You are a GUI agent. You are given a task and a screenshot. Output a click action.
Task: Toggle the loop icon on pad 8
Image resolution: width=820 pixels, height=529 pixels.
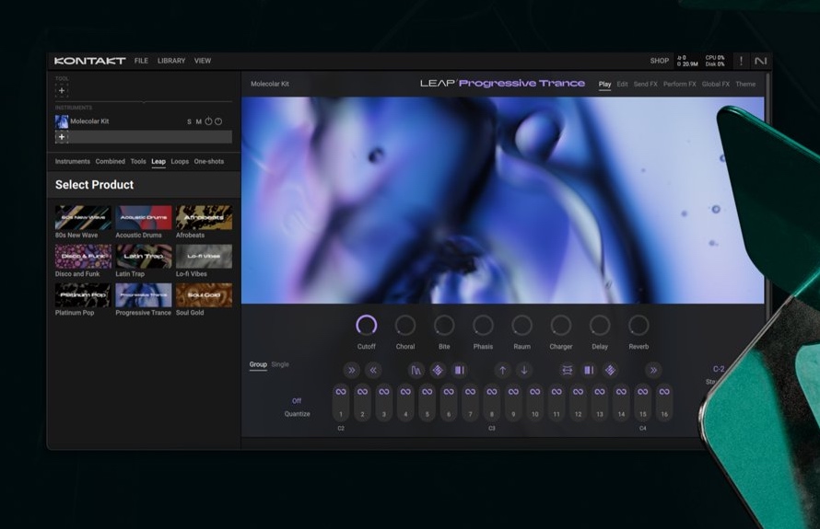click(x=492, y=392)
